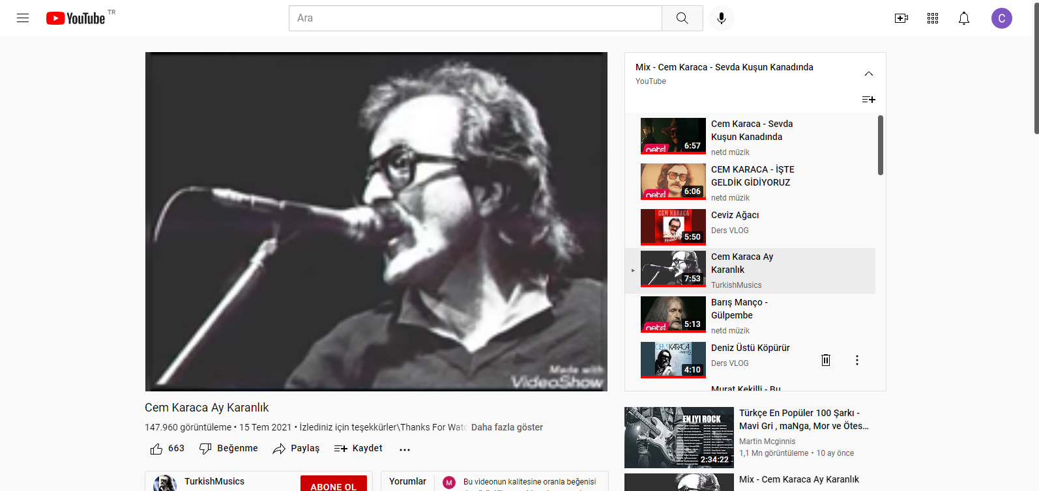The image size is (1039, 491).
Task: Click the playlist panel scrollbar
Action: tap(881, 145)
